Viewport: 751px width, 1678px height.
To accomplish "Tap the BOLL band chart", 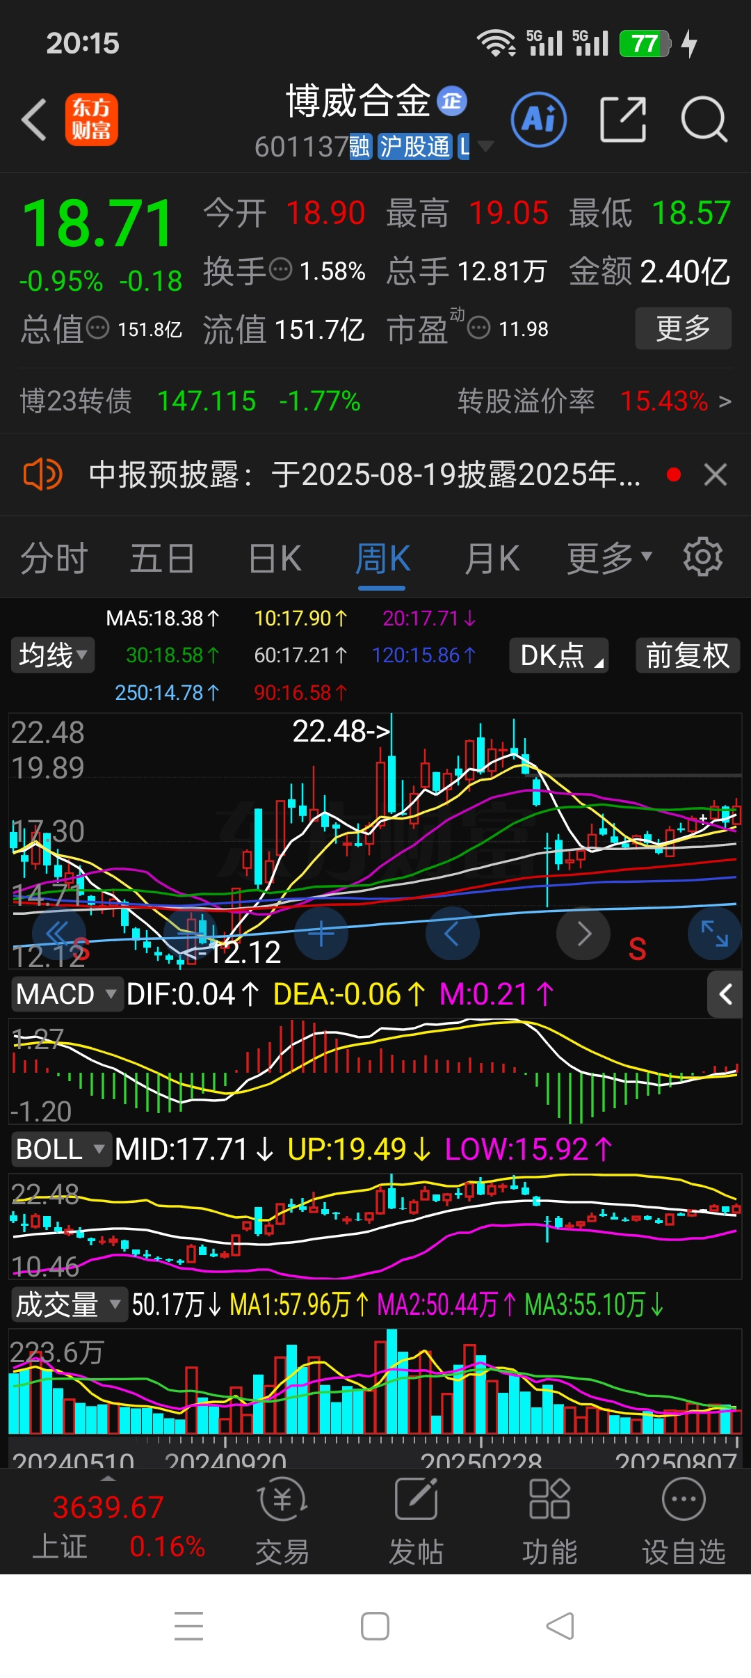I will click(375, 1226).
